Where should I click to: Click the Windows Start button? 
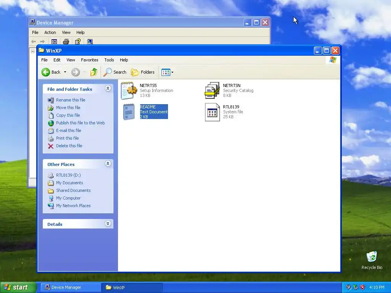18,287
